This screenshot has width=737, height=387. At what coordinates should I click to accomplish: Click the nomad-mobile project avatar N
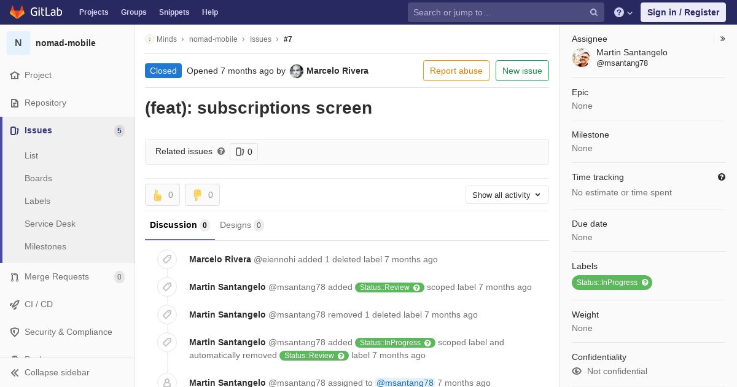pyautogui.click(x=18, y=43)
